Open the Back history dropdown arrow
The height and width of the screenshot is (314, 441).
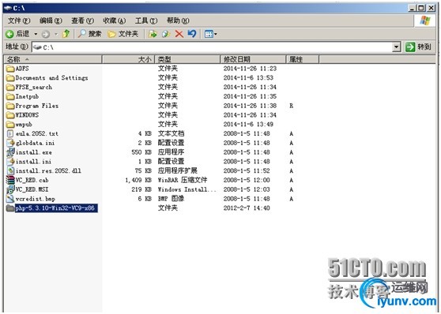tap(36, 34)
